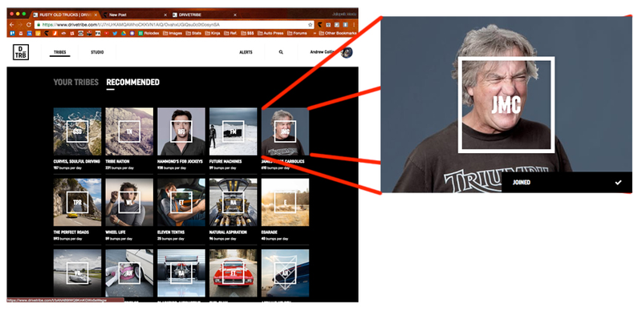Expand the Images bookmarks folder
642x315 pixels.
173,33
